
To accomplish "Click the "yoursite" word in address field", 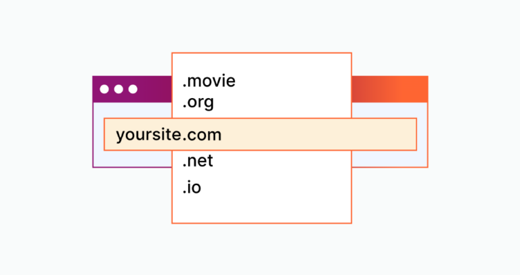I will coord(149,134).
